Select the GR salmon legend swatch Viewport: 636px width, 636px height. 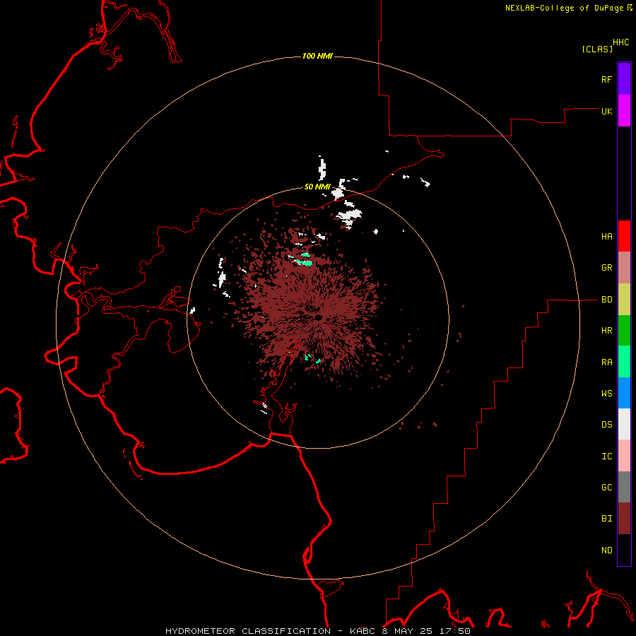tap(624, 268)
